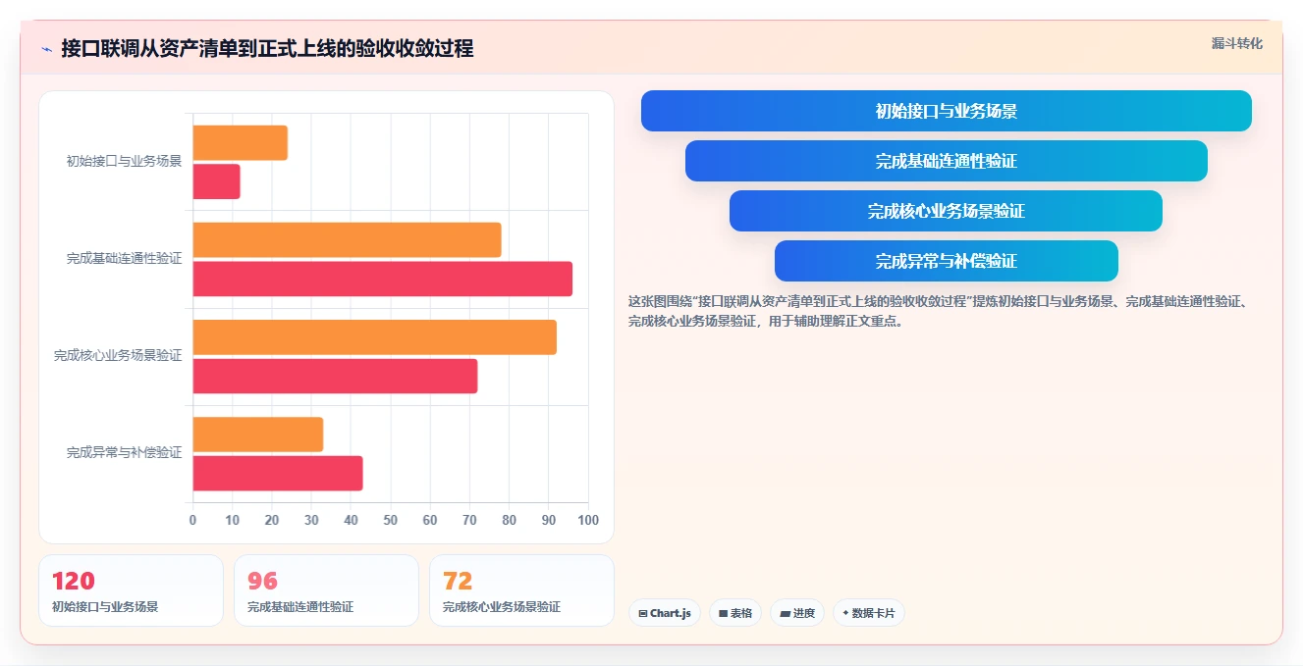Click orange bar for 完成基础连通性验证
Image resolution: width=1303 pixels, height=666 pixels.
point(347,240)
